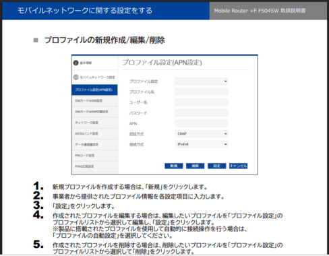Click the 「設定」をクリックします step 3 text
329x256 pixels.
point(84,206)
